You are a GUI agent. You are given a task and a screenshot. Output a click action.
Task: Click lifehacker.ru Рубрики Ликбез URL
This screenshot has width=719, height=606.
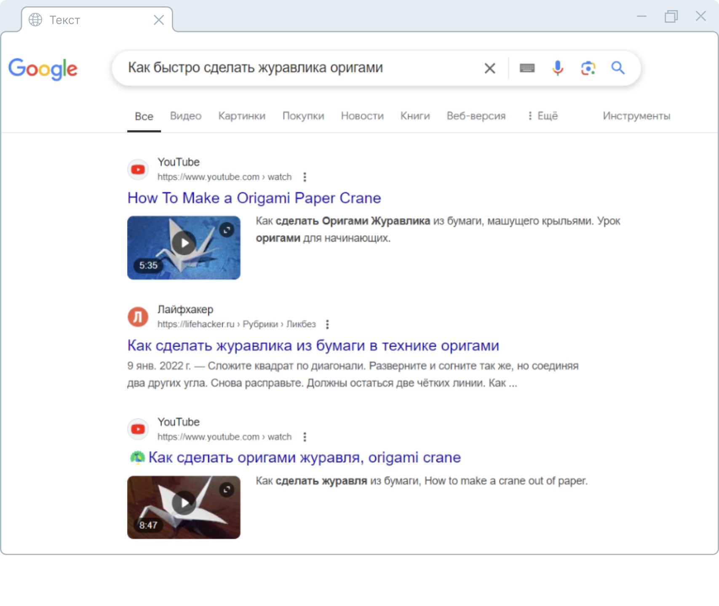click(x=237, y=324)
